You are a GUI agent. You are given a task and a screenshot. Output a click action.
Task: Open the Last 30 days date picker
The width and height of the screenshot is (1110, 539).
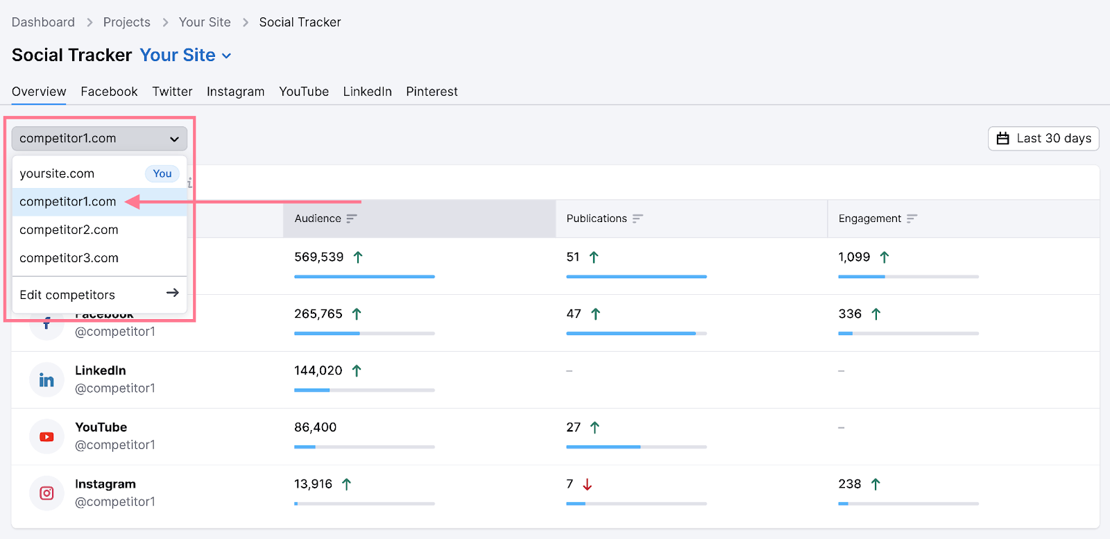pos(1043,139)
